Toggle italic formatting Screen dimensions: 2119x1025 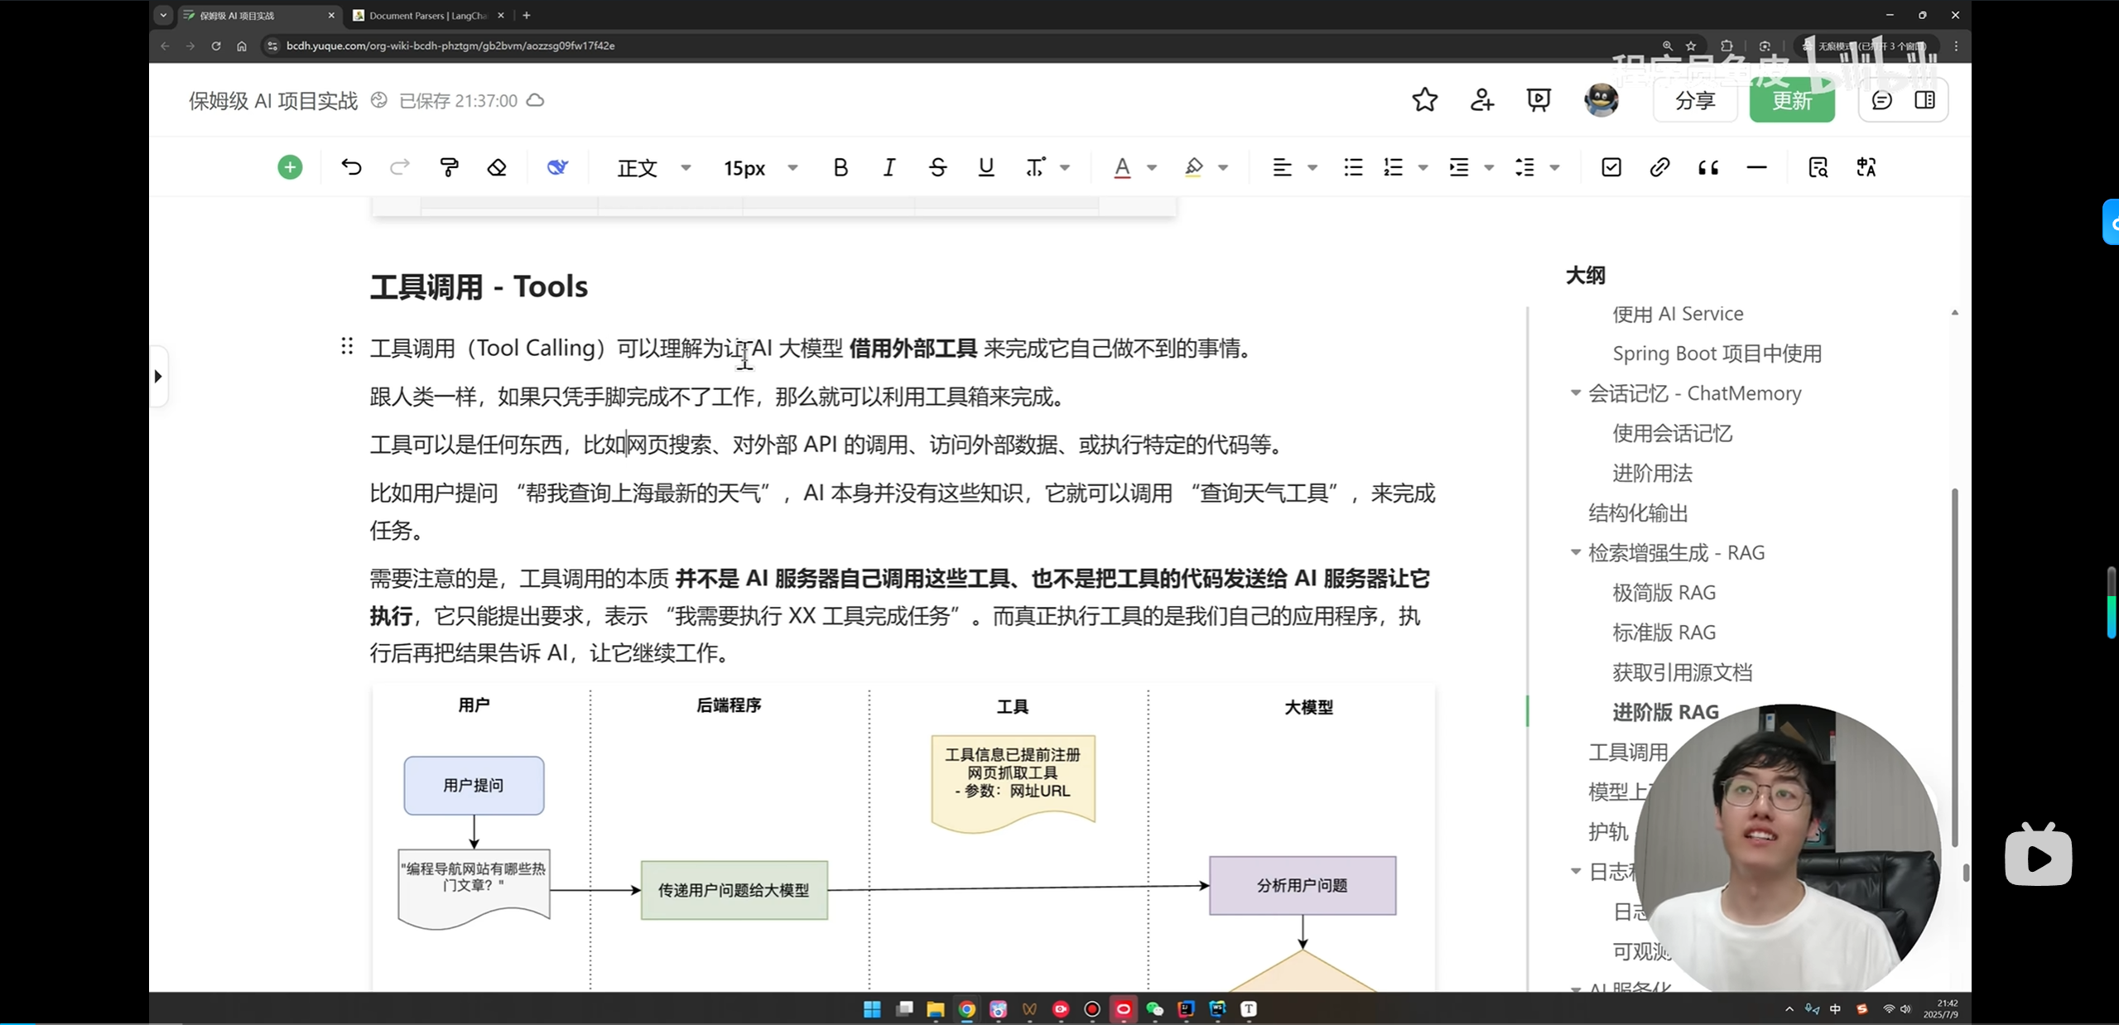(x=889, y=167)
